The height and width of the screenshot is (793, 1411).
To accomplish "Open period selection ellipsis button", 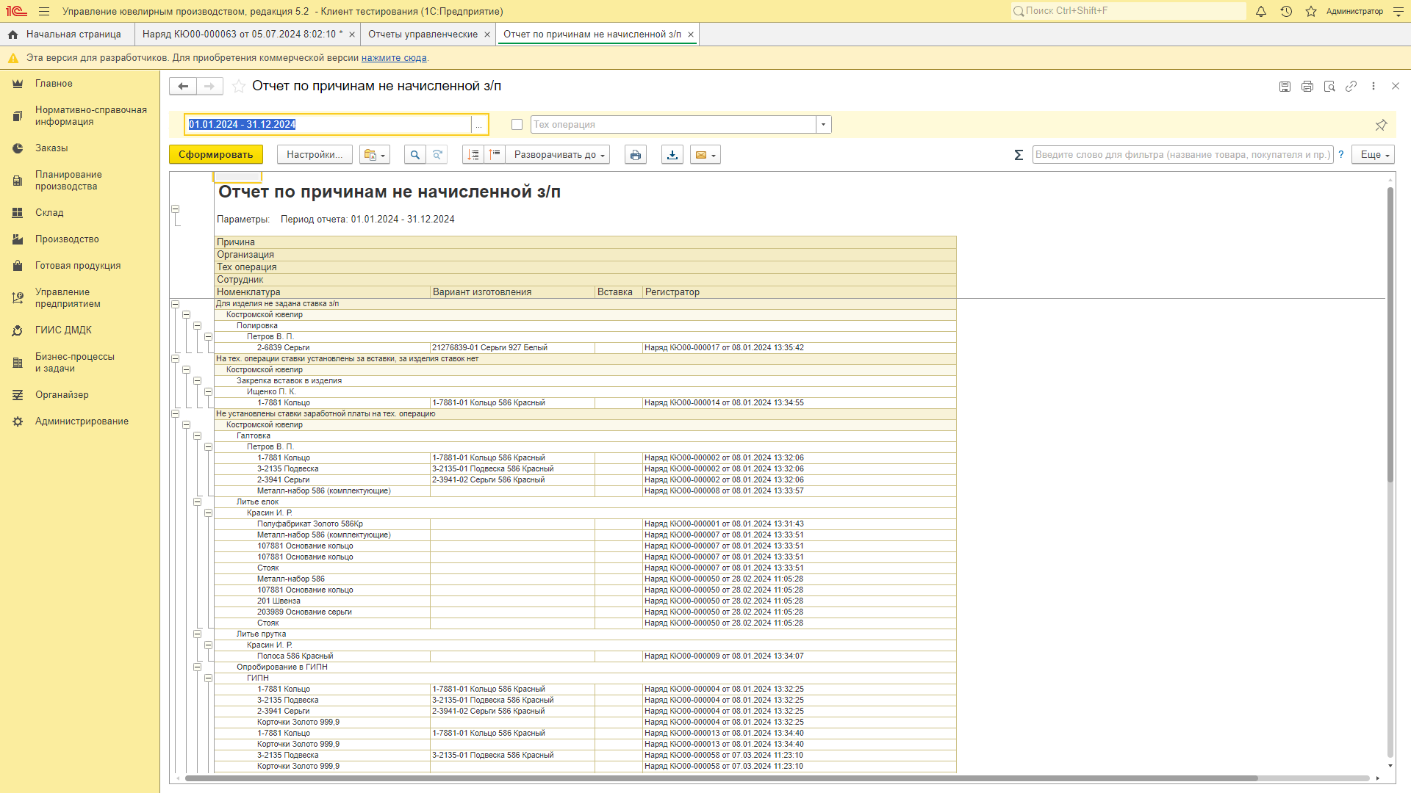I will pos(479,125).
